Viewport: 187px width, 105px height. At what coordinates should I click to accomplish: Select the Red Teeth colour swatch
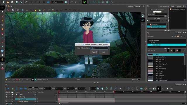point(166,73)
